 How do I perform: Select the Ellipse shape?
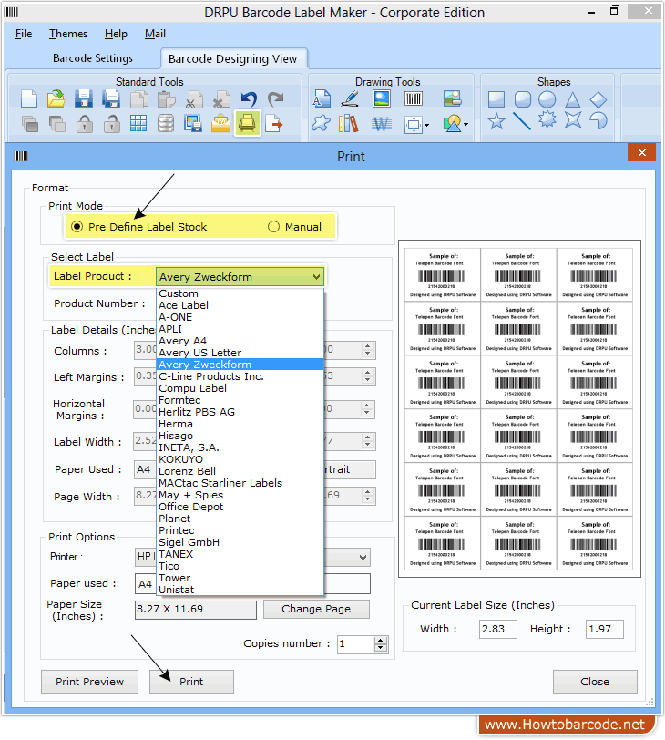click(547, 99)
